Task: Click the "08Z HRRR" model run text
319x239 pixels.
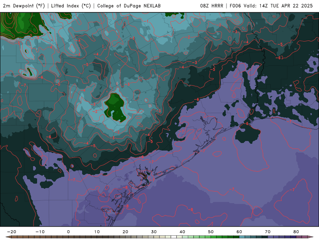Action: [212, 6]
